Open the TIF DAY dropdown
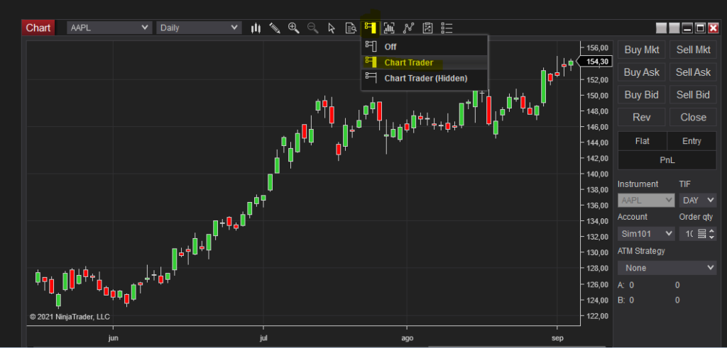 (698, 201)
